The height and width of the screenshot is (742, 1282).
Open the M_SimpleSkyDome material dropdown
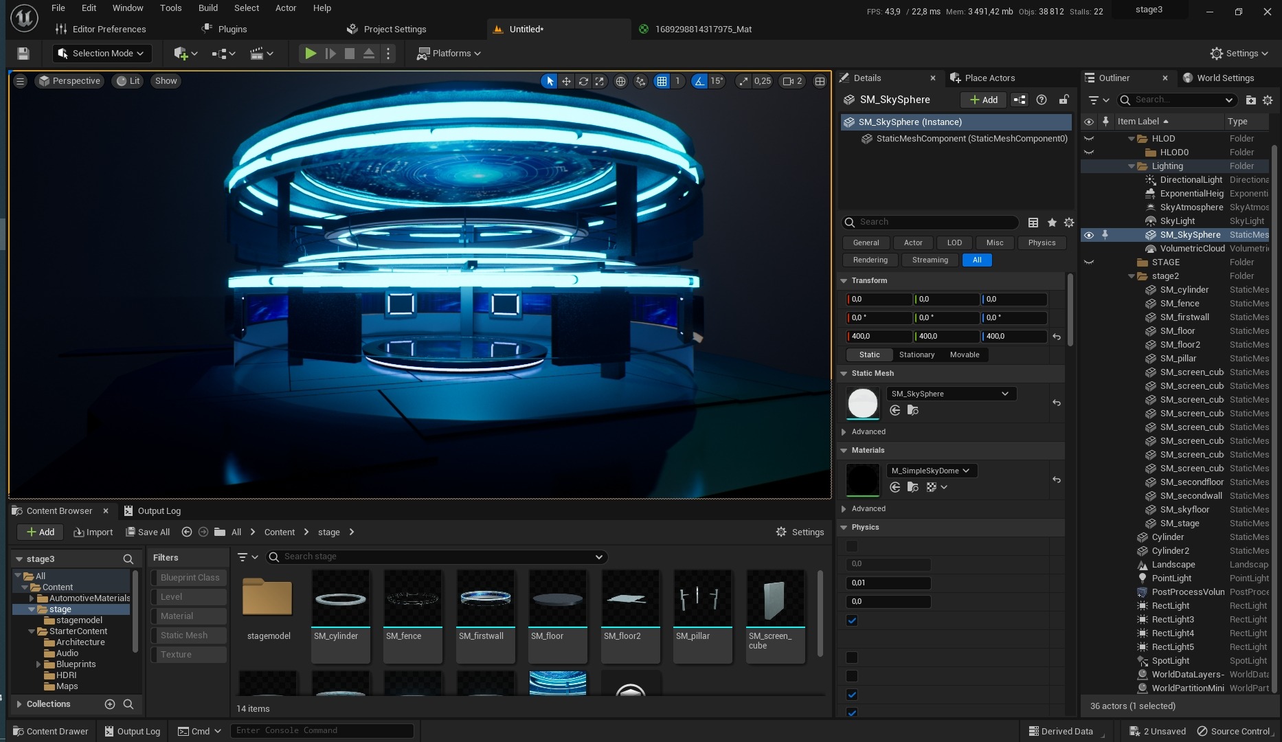(932, 471)
